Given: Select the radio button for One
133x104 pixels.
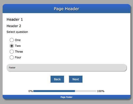Looking at the screenshot, I should [x=12, y=40].
